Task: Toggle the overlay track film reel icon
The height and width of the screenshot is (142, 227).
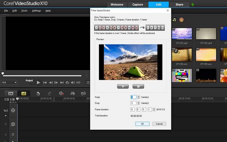Action: click(x=13, y=124)
